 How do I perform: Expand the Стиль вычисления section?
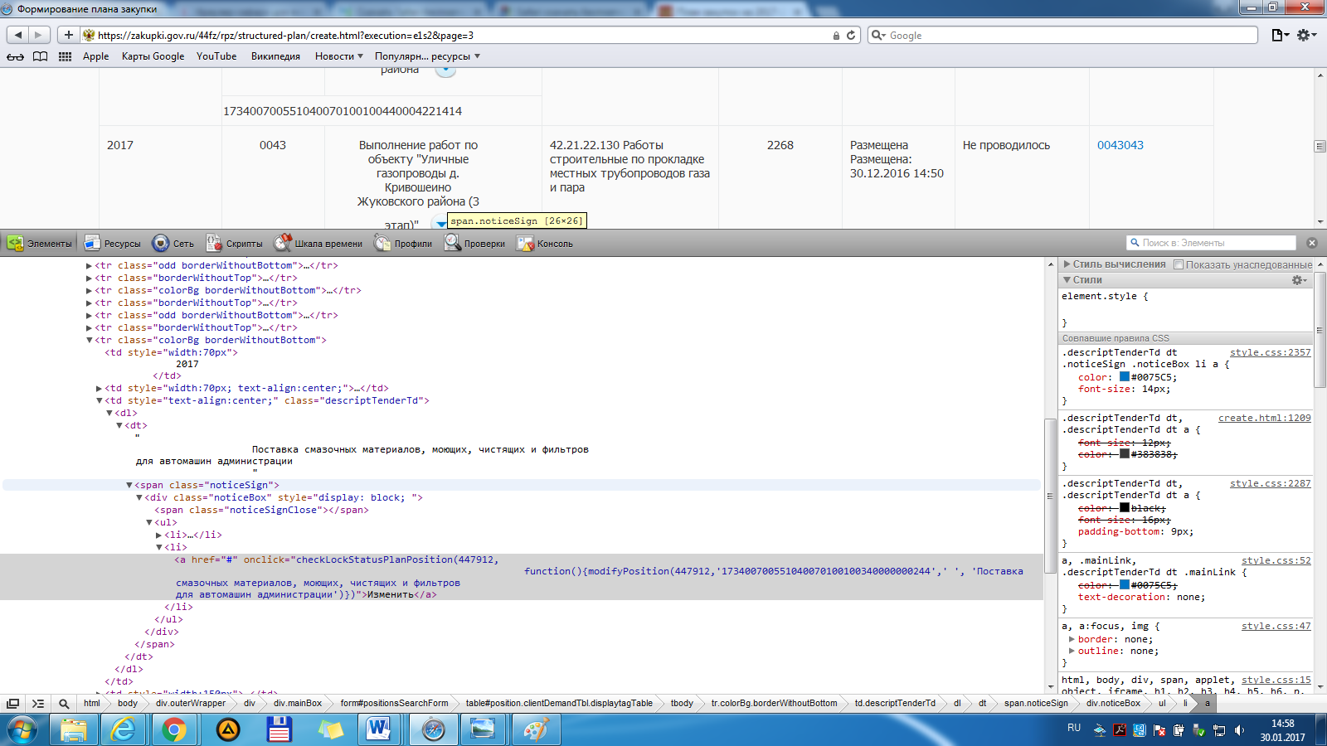point(1067,264)
